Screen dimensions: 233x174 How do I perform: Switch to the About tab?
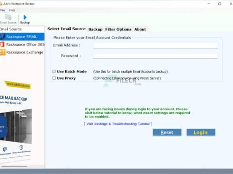click(x=140, y=29)
